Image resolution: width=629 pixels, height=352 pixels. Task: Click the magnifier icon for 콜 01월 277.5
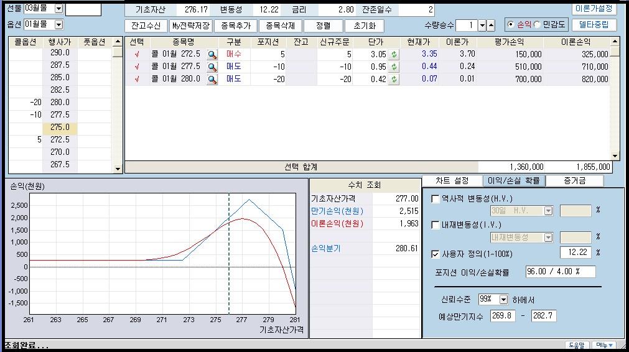tap(212, 67)
